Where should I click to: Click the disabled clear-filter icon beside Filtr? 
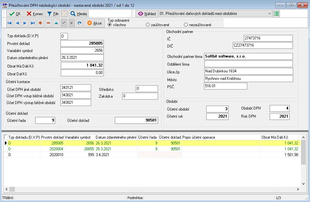(x=64, y=14)
